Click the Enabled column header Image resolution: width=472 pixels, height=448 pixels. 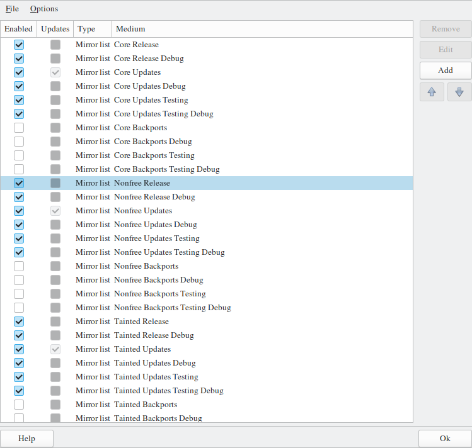click(x=19, y=29)
